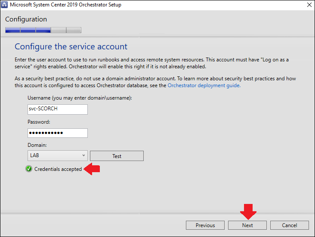Image resolution: width=315 pixels, height=237 pixels.
Task: Click the Password: label
Action: tap(39, 122)
